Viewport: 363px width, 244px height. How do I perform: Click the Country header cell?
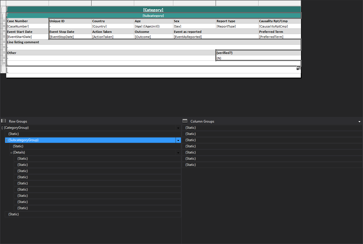coord(113,21)
